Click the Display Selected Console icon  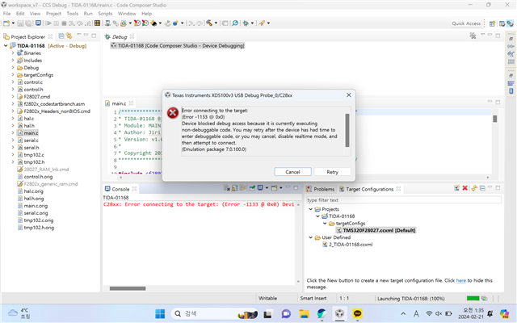click(x=260, y=188)
